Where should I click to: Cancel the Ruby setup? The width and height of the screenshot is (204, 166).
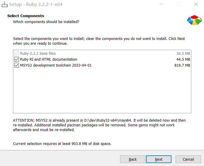point(188,159)
